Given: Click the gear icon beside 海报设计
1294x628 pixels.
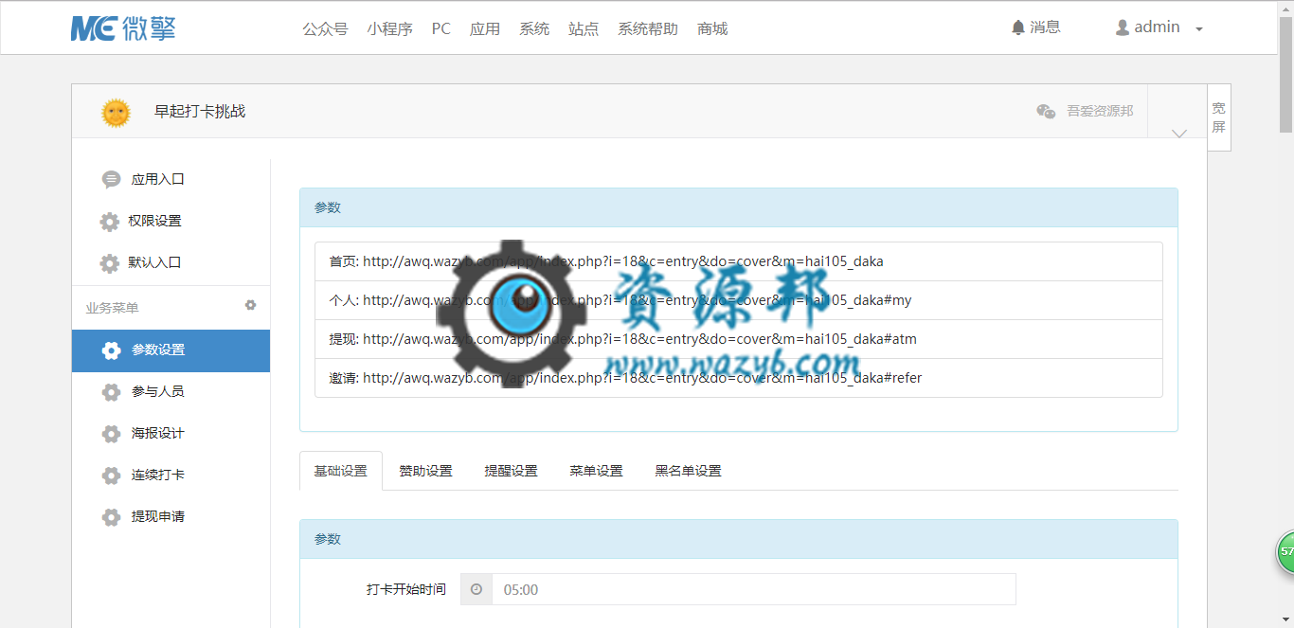Looking at the screenshot, I should coord(111,434).
